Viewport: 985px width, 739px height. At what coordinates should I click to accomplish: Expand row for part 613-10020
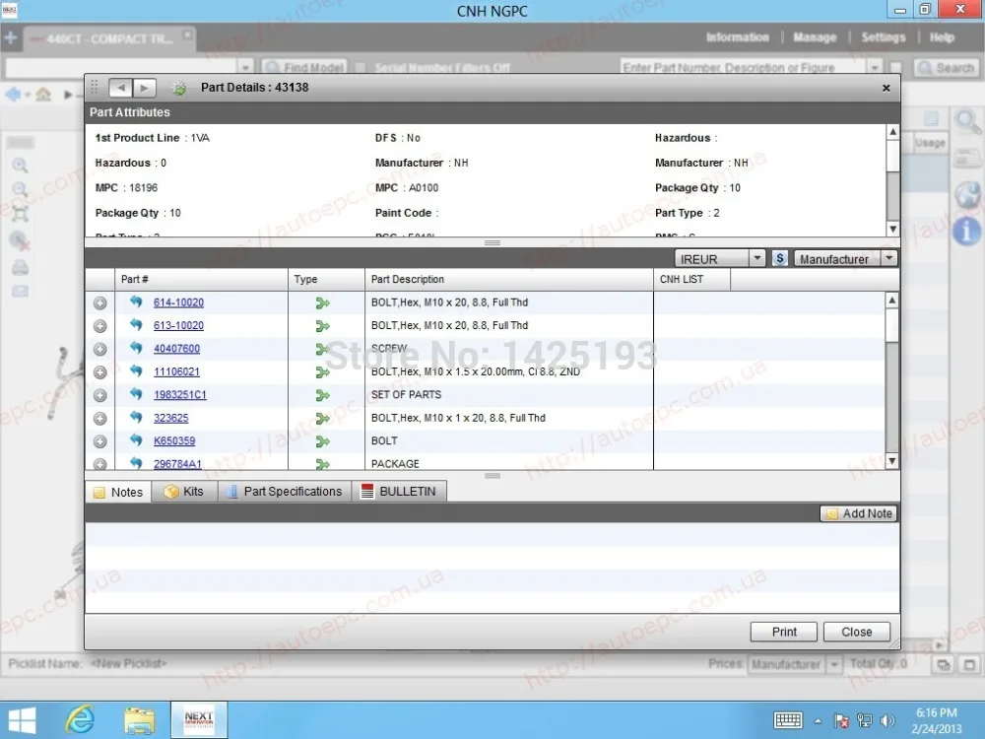click(x=99, y=326)
